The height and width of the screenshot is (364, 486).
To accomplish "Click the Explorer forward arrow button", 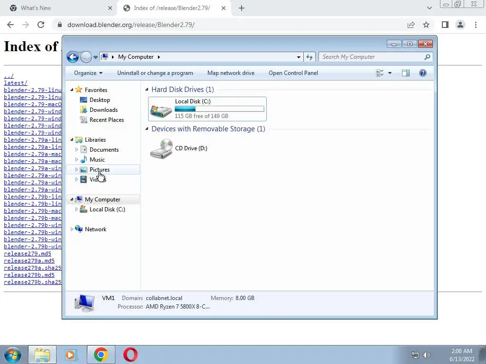I will 86,57.
